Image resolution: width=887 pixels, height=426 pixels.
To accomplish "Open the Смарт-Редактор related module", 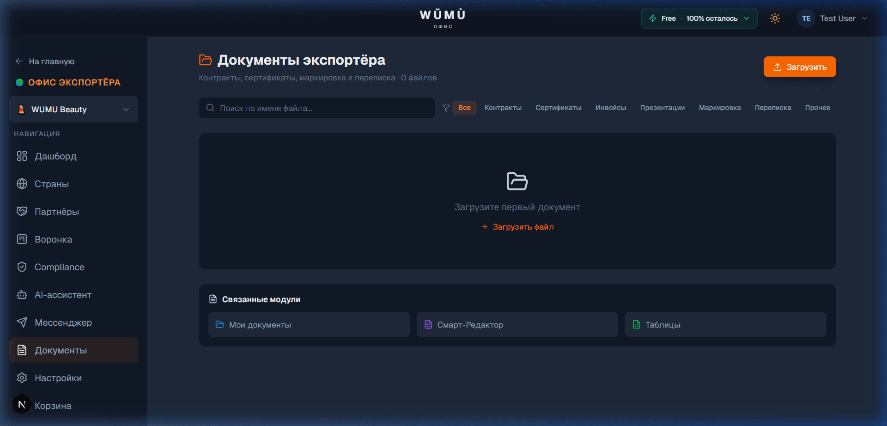I will [x=517, y=325].
